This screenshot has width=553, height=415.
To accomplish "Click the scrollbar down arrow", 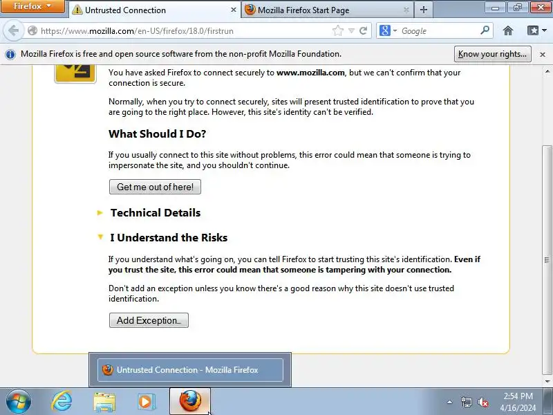I will point(547,381).
